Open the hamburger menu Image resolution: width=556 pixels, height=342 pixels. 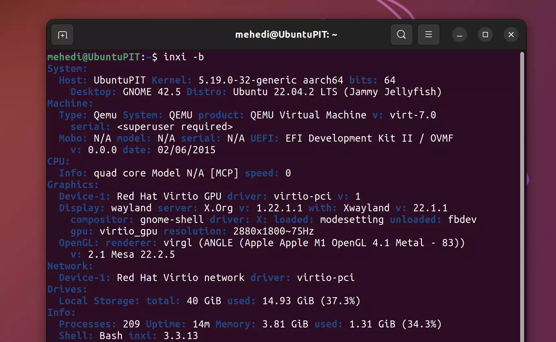point(428,35)
